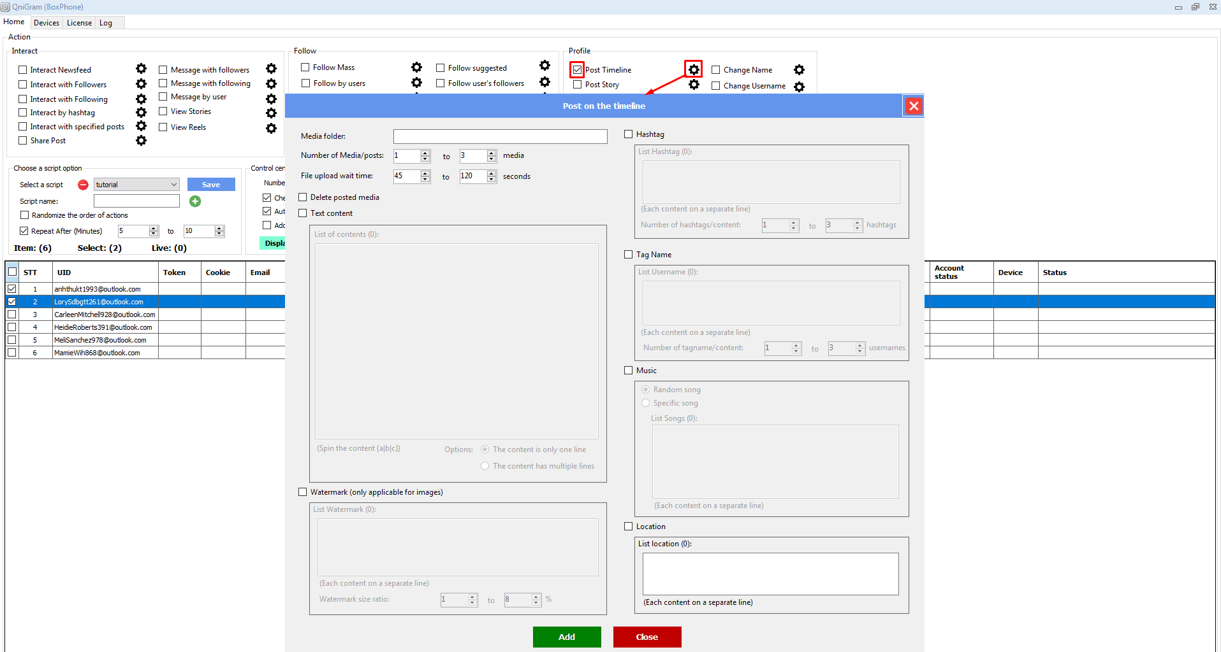Increase the file upload wait time minimum

[x=425, y=173]
